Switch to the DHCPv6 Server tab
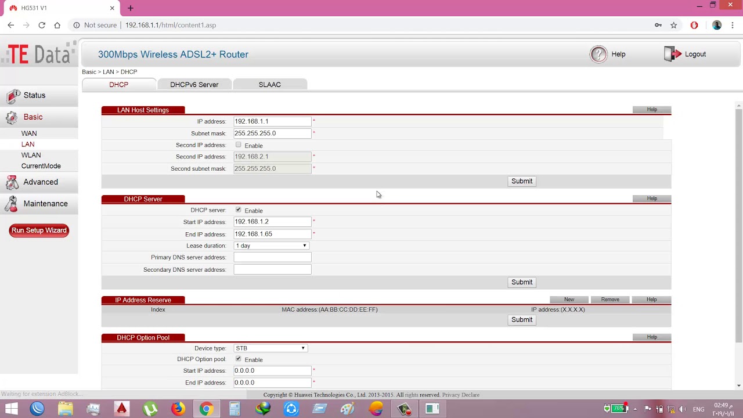 (194, 85)
